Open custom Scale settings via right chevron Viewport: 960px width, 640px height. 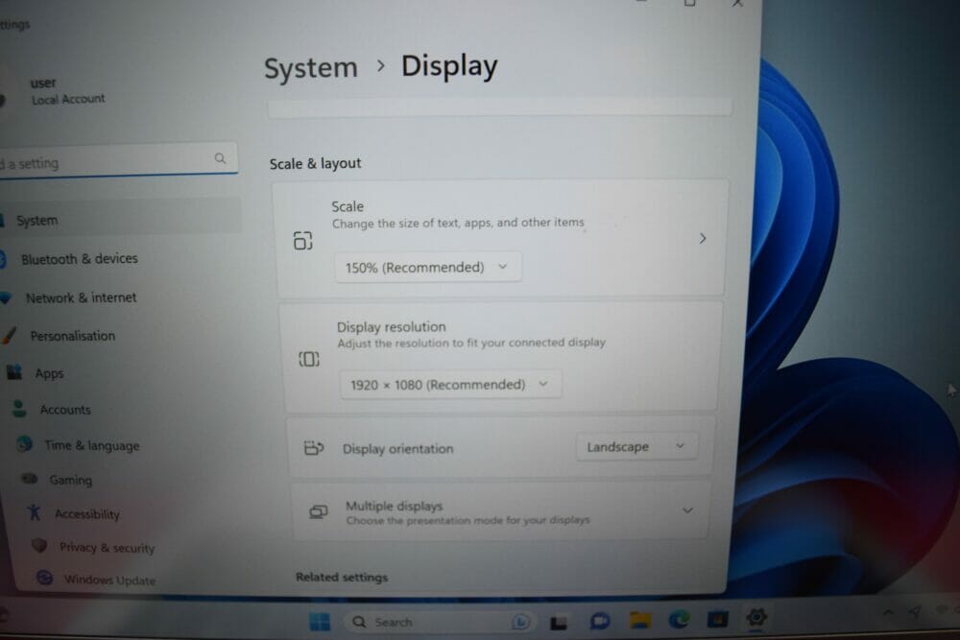coord(703,238)
